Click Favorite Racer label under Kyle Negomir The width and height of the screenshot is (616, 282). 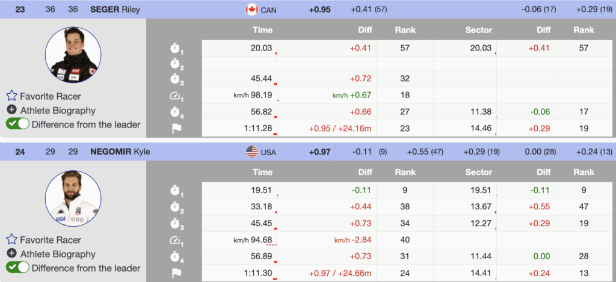51,239
